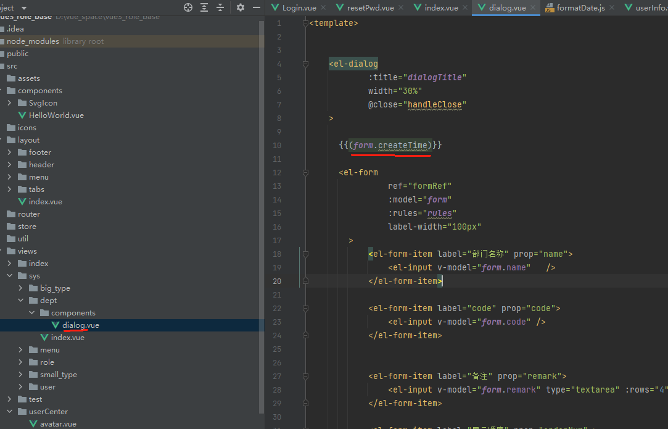Open the Project view dropdown arrow
Screen dimensions: 668x429
click(x=24, y=8)
